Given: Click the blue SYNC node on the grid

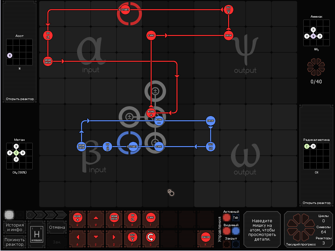Looking at the screenshot, I should (x=159, y=146).
